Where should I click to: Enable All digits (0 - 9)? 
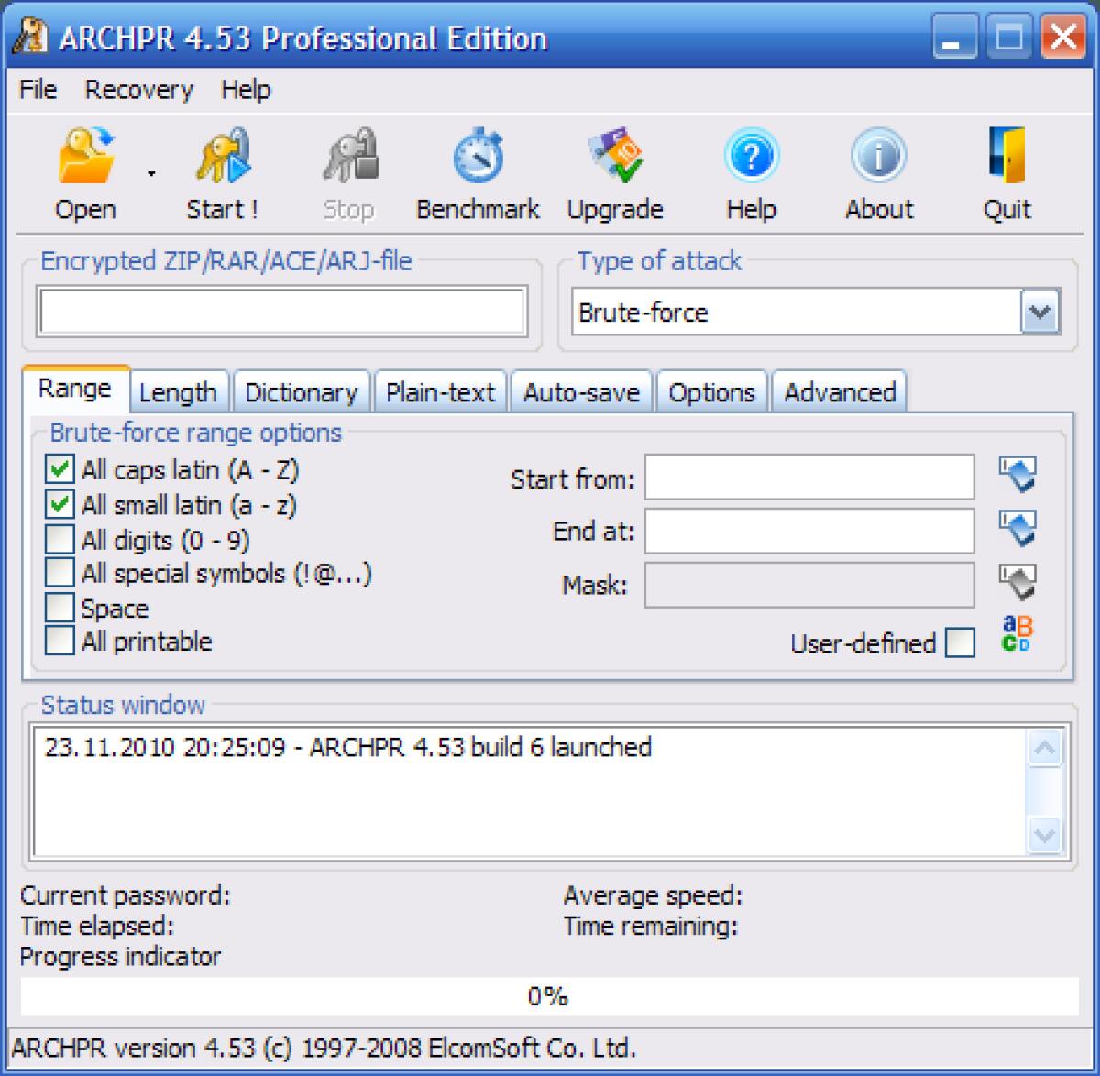tap(59, 539)
